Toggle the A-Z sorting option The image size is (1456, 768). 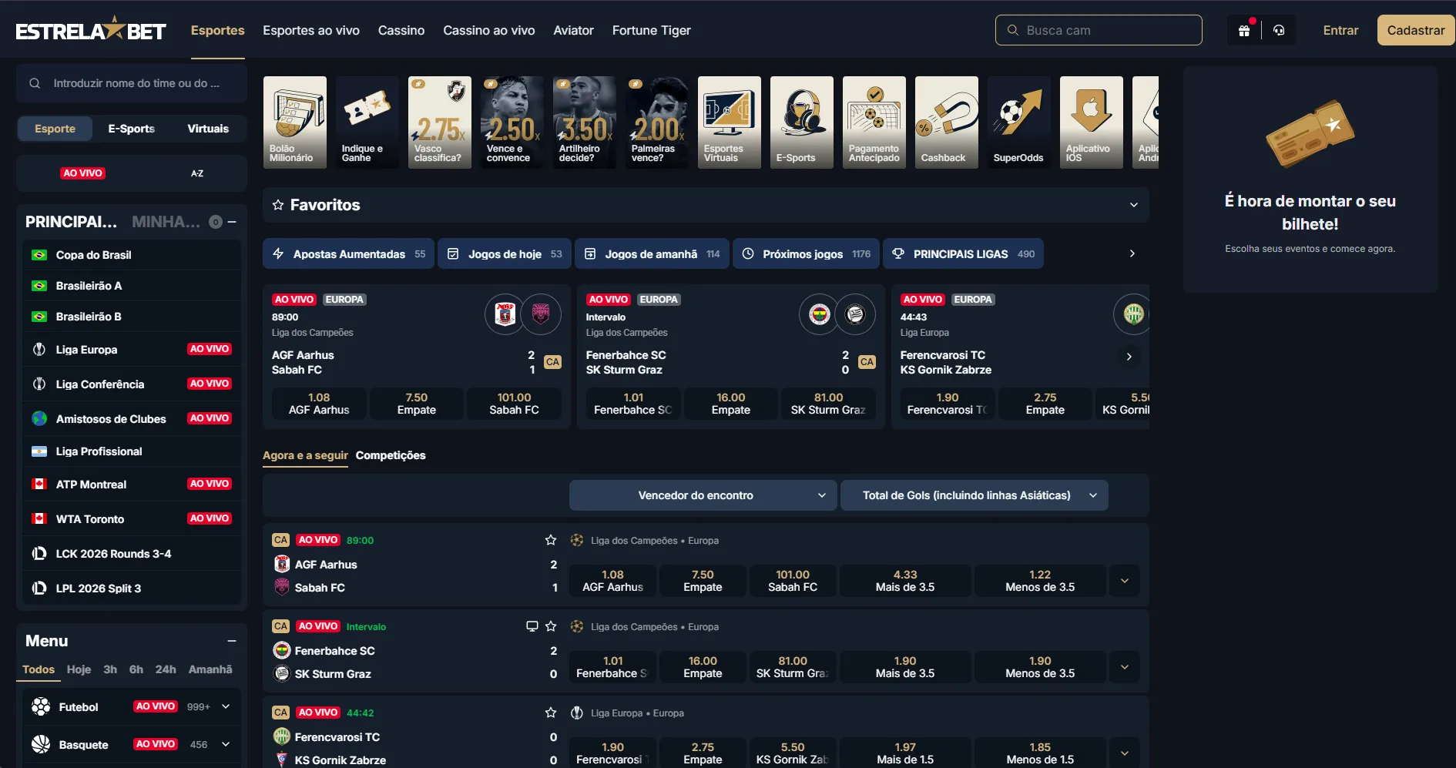(x=197, y=173)
